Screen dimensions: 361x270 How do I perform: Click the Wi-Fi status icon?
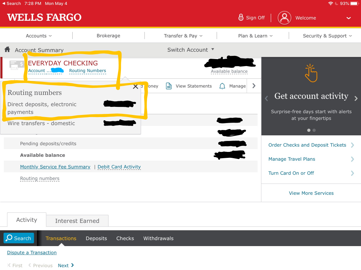[330, 4]
